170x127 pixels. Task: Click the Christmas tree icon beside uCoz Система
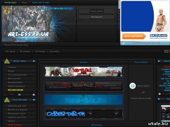tap(7, 100)
